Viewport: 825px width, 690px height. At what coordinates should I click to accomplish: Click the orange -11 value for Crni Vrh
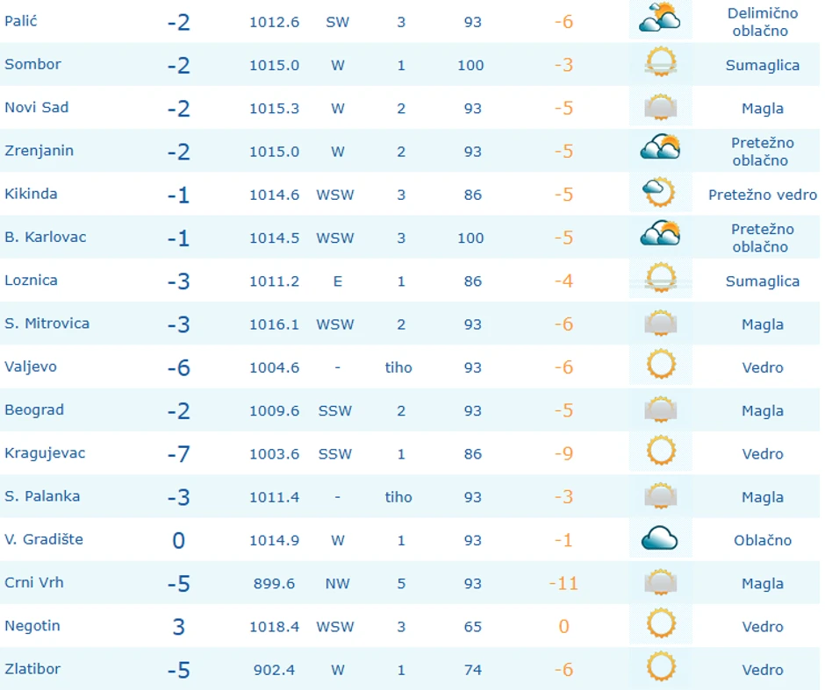pyautogui.click(x=563, y=583)
